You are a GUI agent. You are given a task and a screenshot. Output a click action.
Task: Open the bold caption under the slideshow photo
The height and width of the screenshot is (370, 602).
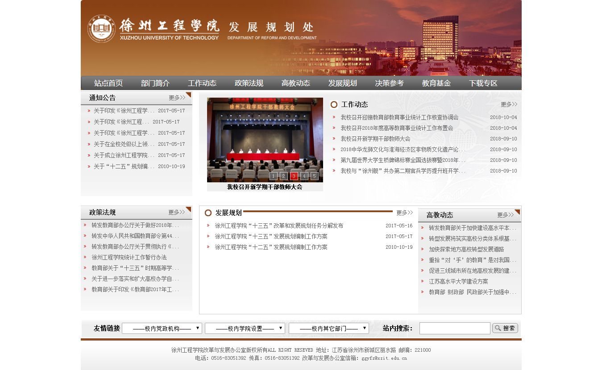(265, 187)
